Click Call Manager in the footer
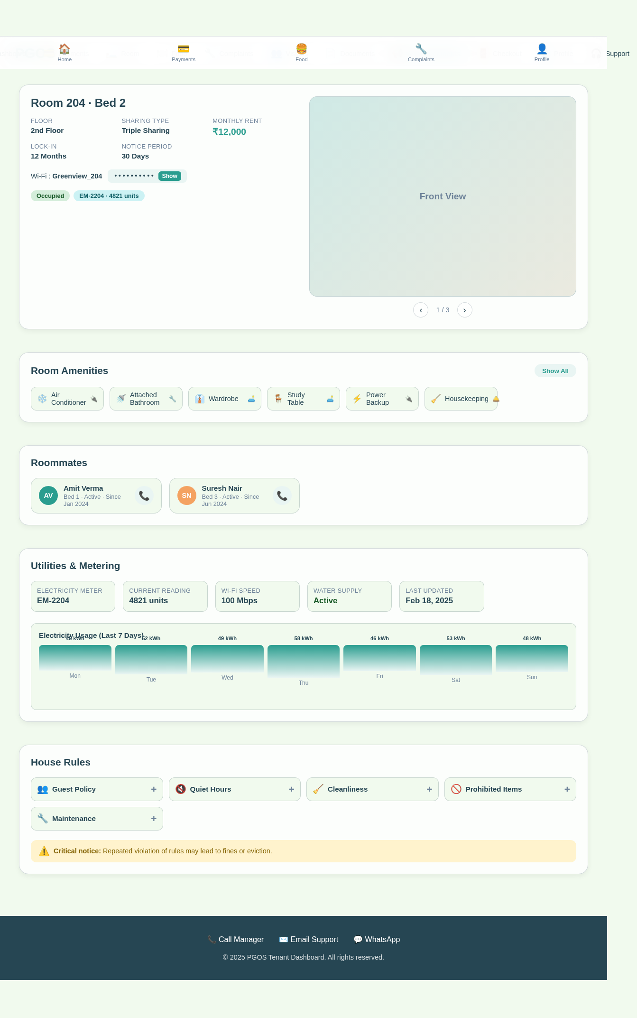Viewport: 637px width, 1018px height. (x=235, y=940)
